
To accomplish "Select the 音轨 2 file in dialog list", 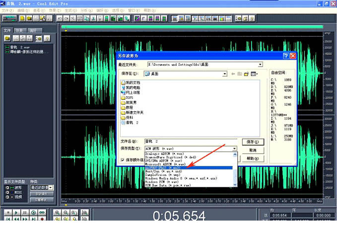I will [x=130, y=123].
